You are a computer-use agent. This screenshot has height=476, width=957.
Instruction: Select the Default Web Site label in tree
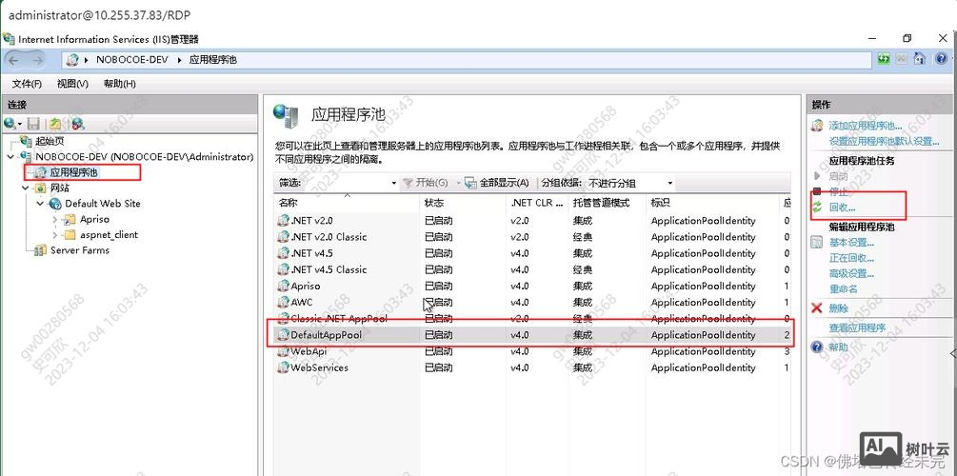click(x=103, y=203)
